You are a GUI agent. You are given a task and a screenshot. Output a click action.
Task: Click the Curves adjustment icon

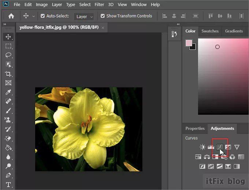point(220,147)
